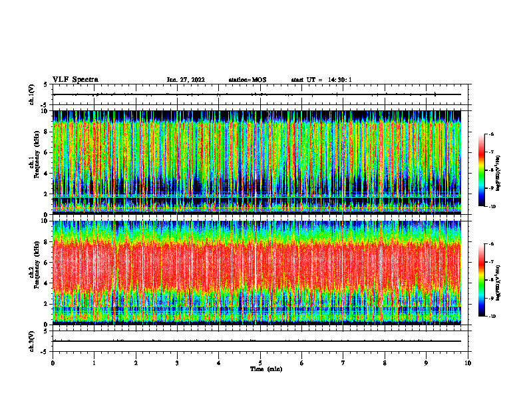Click inside the ch.2 red-band spectrogram panel
This screenshot has width=527, height=407.
click(257, 273)
